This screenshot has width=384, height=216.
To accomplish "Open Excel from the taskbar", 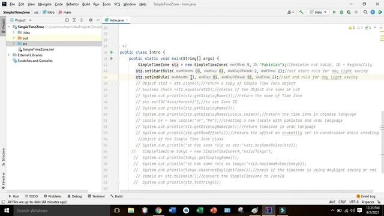I will [x=200, y=211].
